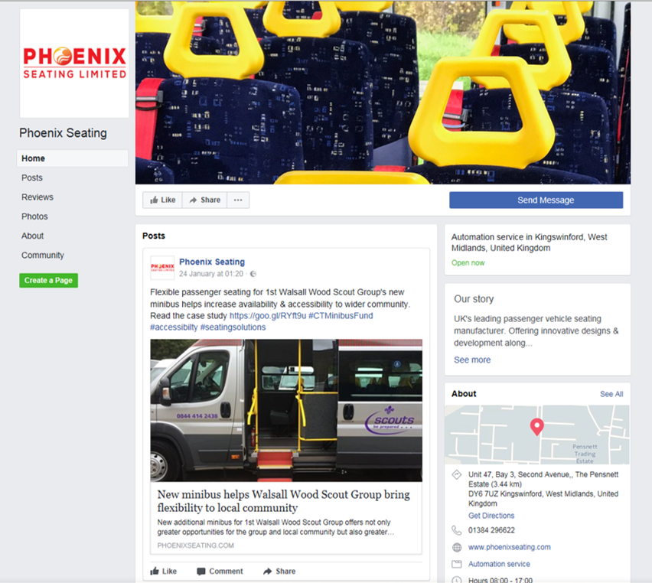The image size is (652, 583).
Task: Click the red map location pin
Action: [536, 427]
